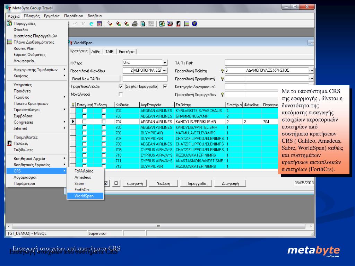Click the horizontal scrollbar left arrow

9,226
